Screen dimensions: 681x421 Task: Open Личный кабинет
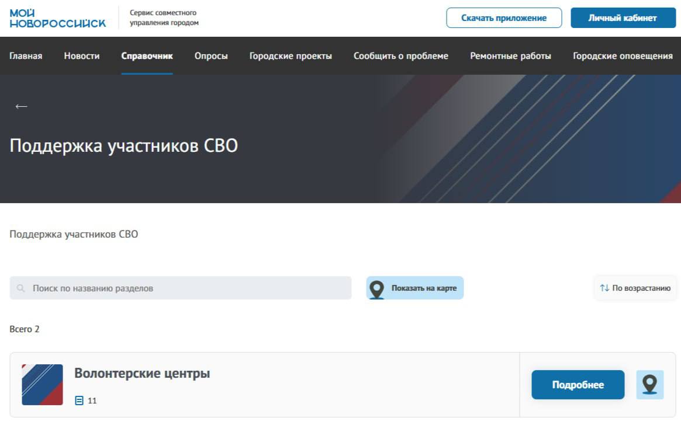coord(623,18)
